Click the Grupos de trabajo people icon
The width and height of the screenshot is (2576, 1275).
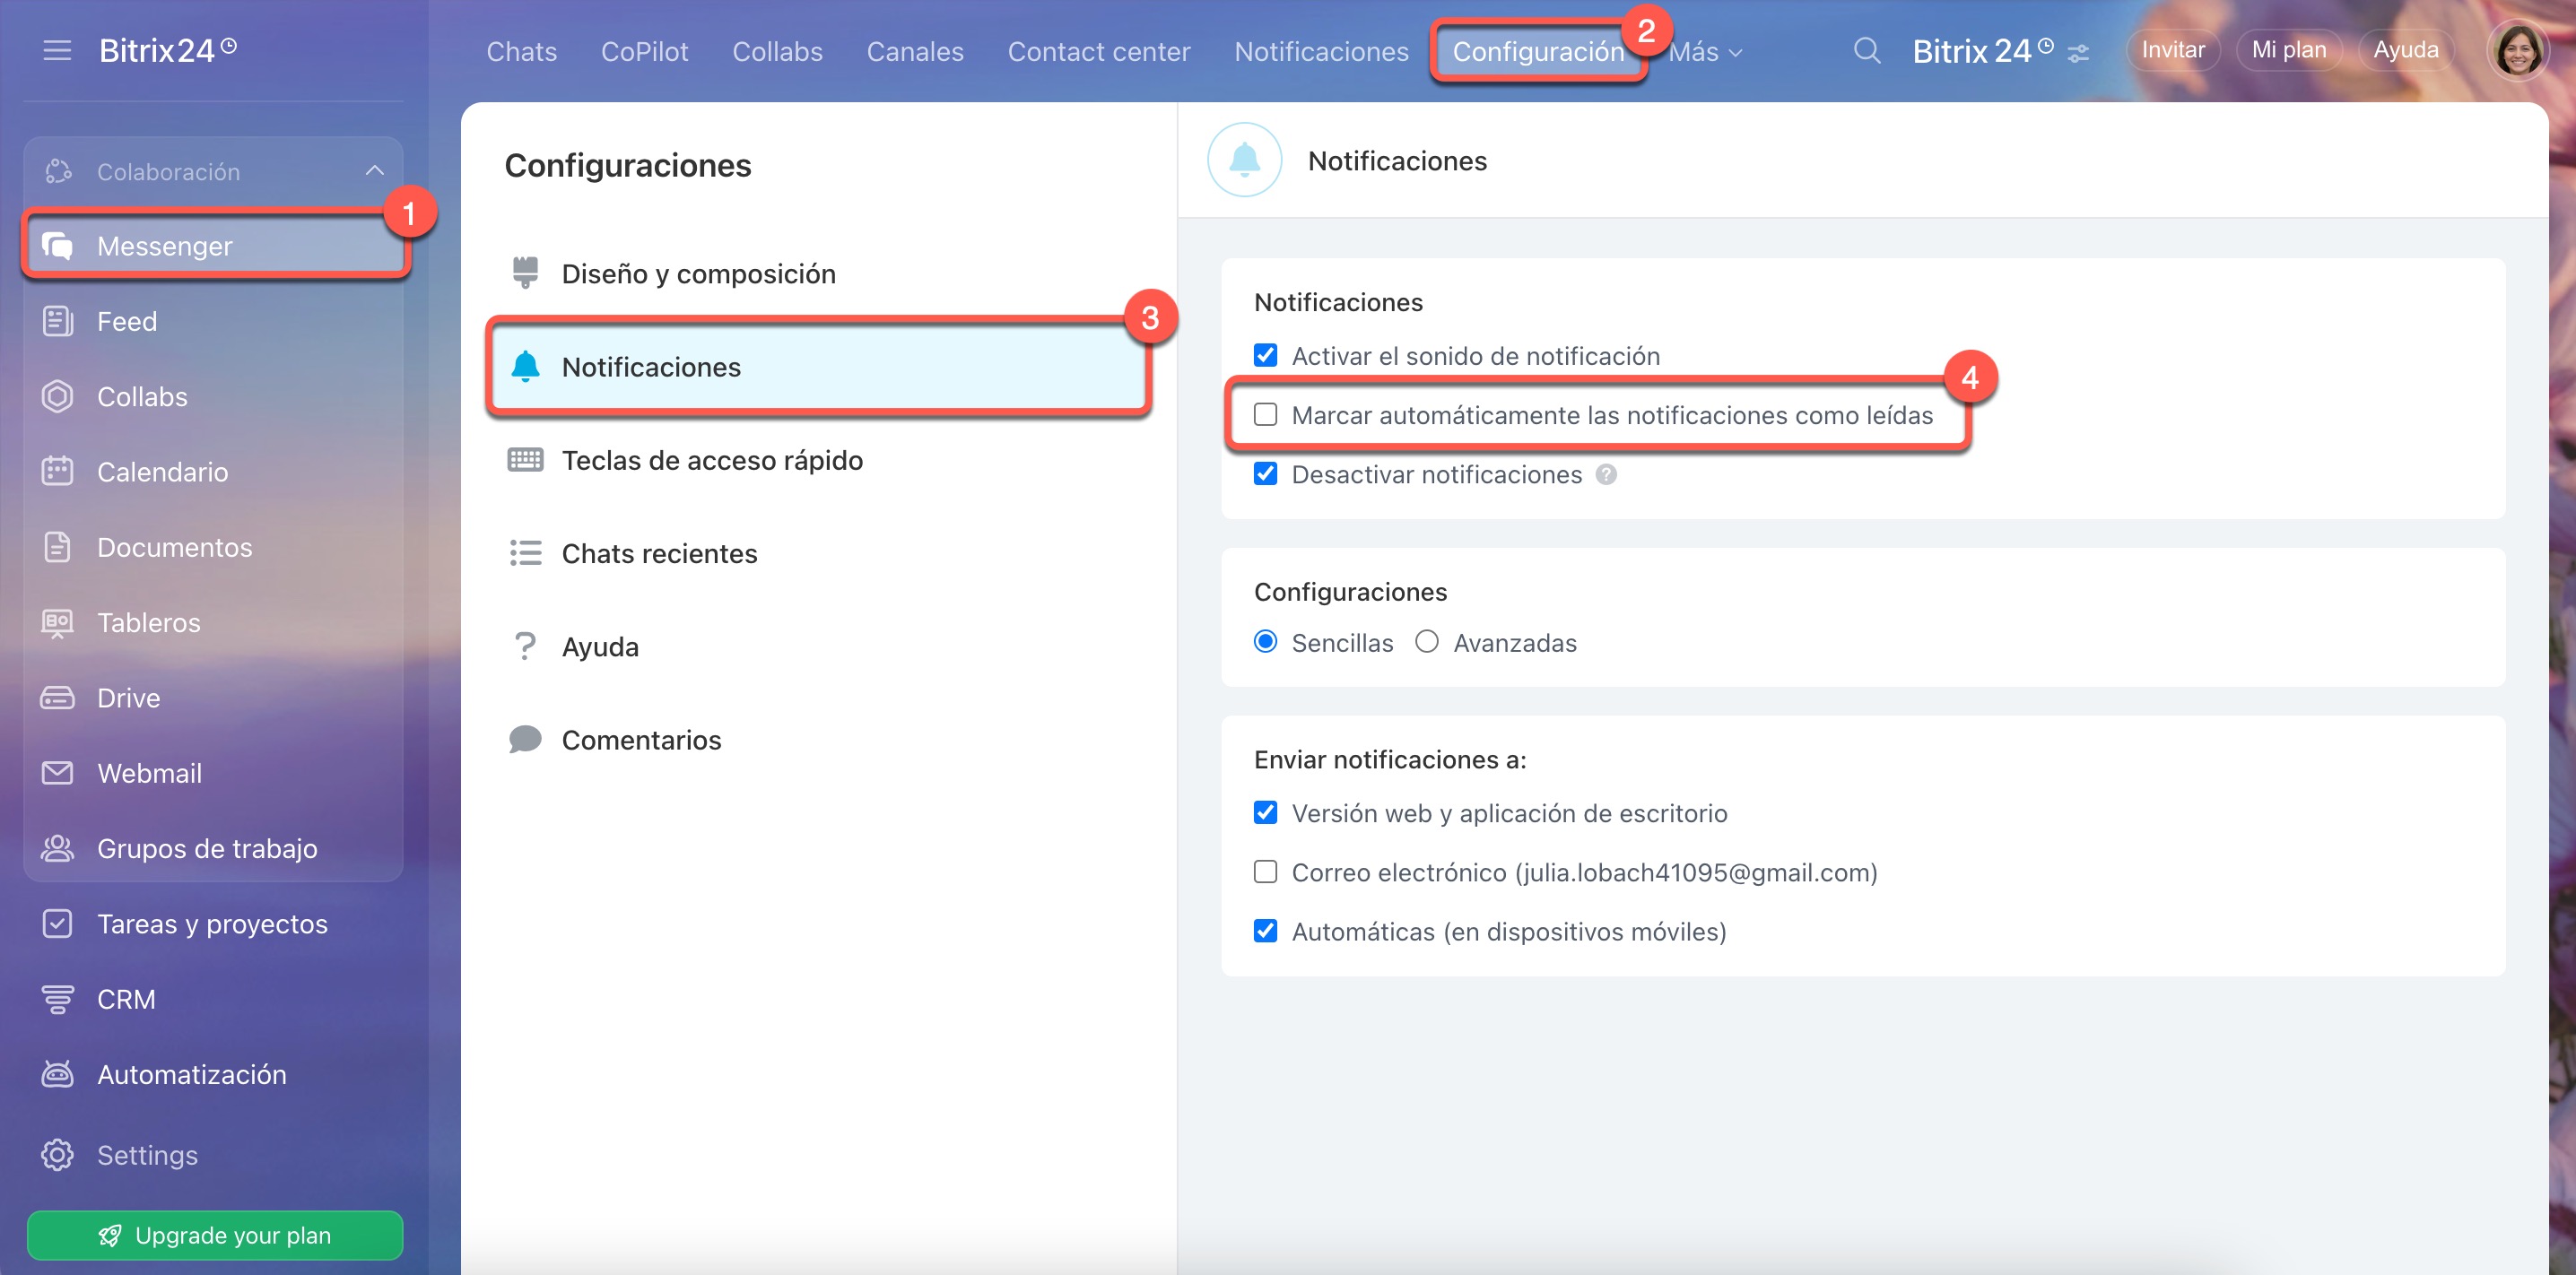coord(57,848)
